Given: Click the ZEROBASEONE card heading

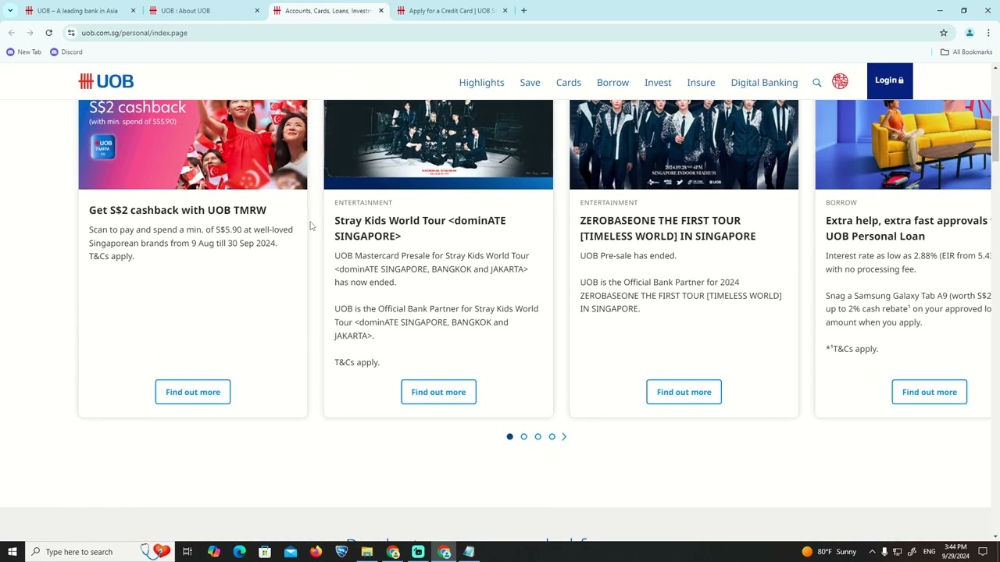Looking at the screenshot, I should 668,228.
